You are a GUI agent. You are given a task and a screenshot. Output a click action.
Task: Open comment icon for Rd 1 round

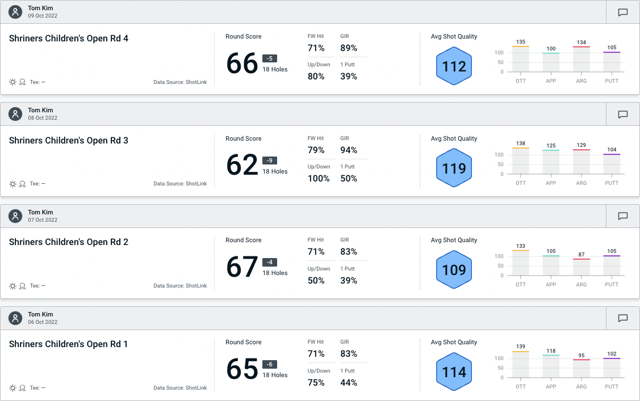coord(622,318)
